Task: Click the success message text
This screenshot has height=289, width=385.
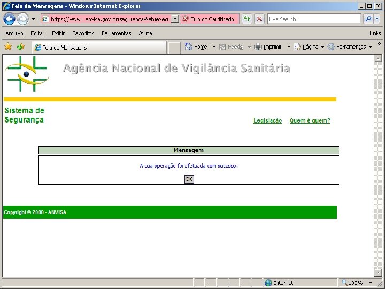Action: [x=189, y=166]
